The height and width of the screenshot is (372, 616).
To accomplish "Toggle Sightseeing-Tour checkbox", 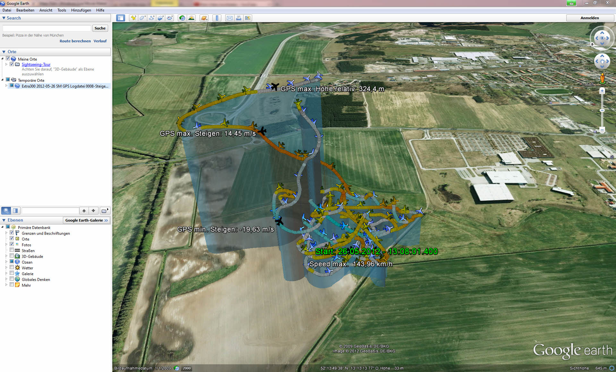I will 12,64.
